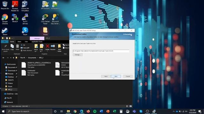204x114 pixels.
Task: Click Next button in setup dialog
Action: (x=116, y=76)
